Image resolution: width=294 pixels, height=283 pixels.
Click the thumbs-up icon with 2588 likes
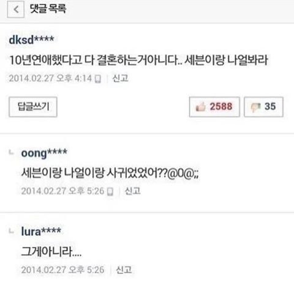point(200,107)
